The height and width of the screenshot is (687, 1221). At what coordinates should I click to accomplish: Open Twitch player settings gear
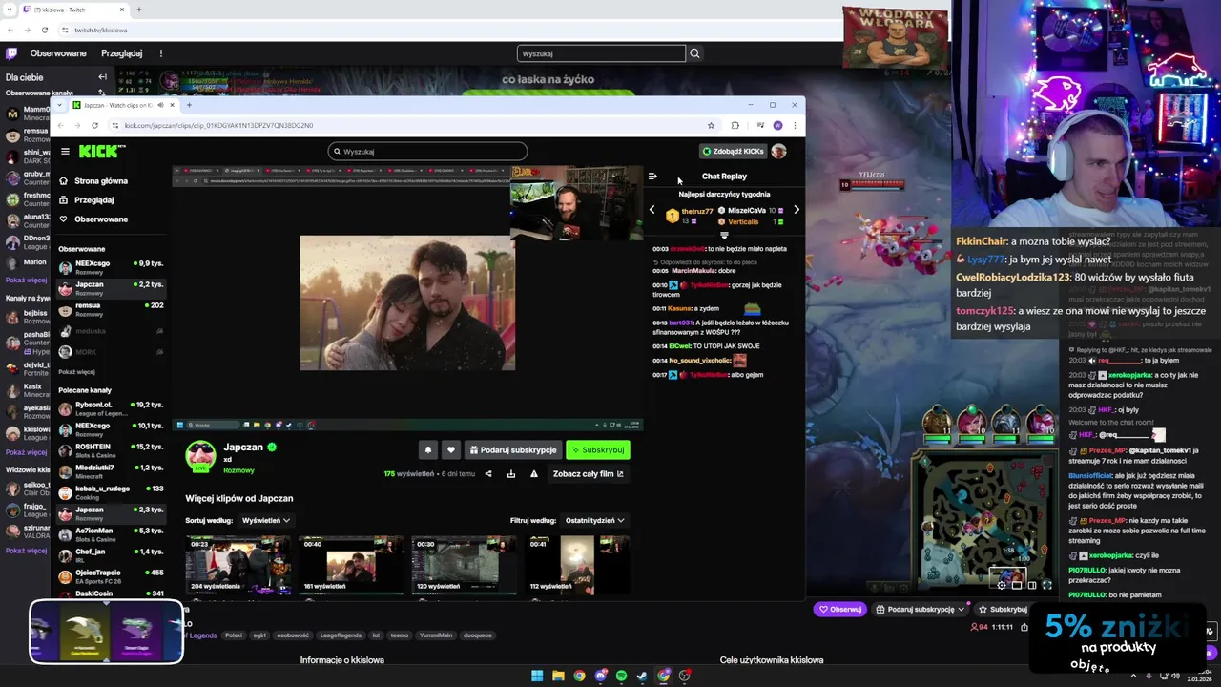(1002, 585)
